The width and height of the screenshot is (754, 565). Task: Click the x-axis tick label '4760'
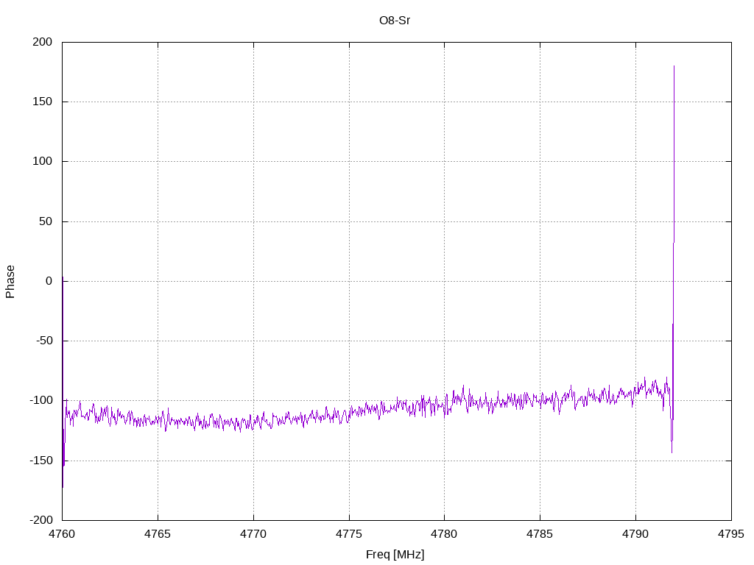pos(62,534)
